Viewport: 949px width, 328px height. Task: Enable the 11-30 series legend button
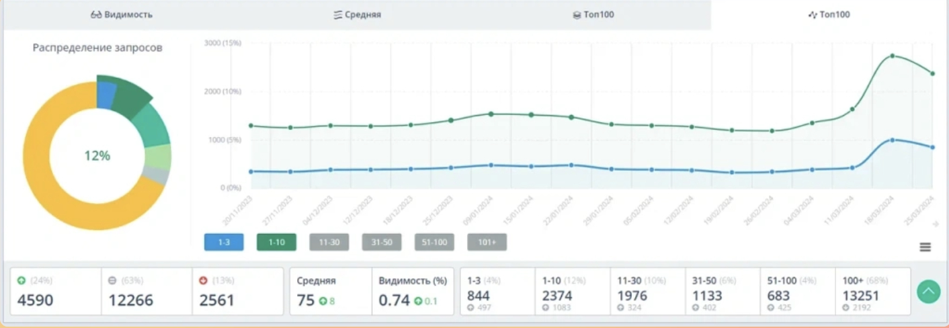coord(329,242)
